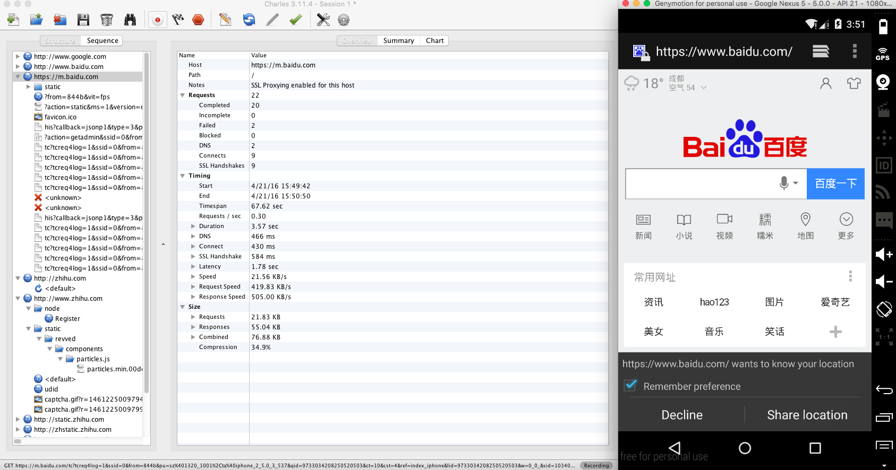Viewport: 896px width, 470px height.
Task: Click the tree panel vertical scrollbar
Action: click(147, 223)
